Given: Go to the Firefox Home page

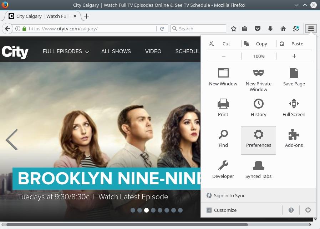Looking at the screenshot, I should tap(283, 29).
